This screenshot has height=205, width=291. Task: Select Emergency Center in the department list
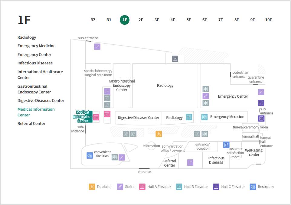34,55
